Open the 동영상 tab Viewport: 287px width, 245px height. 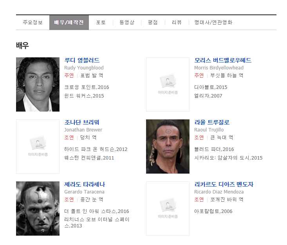pos(127,23)
